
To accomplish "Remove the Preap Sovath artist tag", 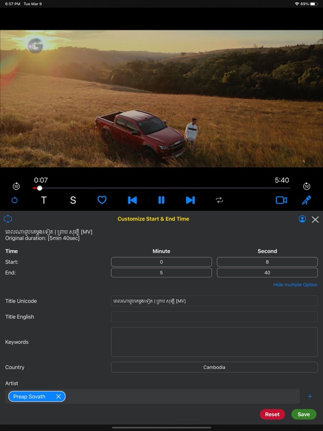I will coord(58,396).
